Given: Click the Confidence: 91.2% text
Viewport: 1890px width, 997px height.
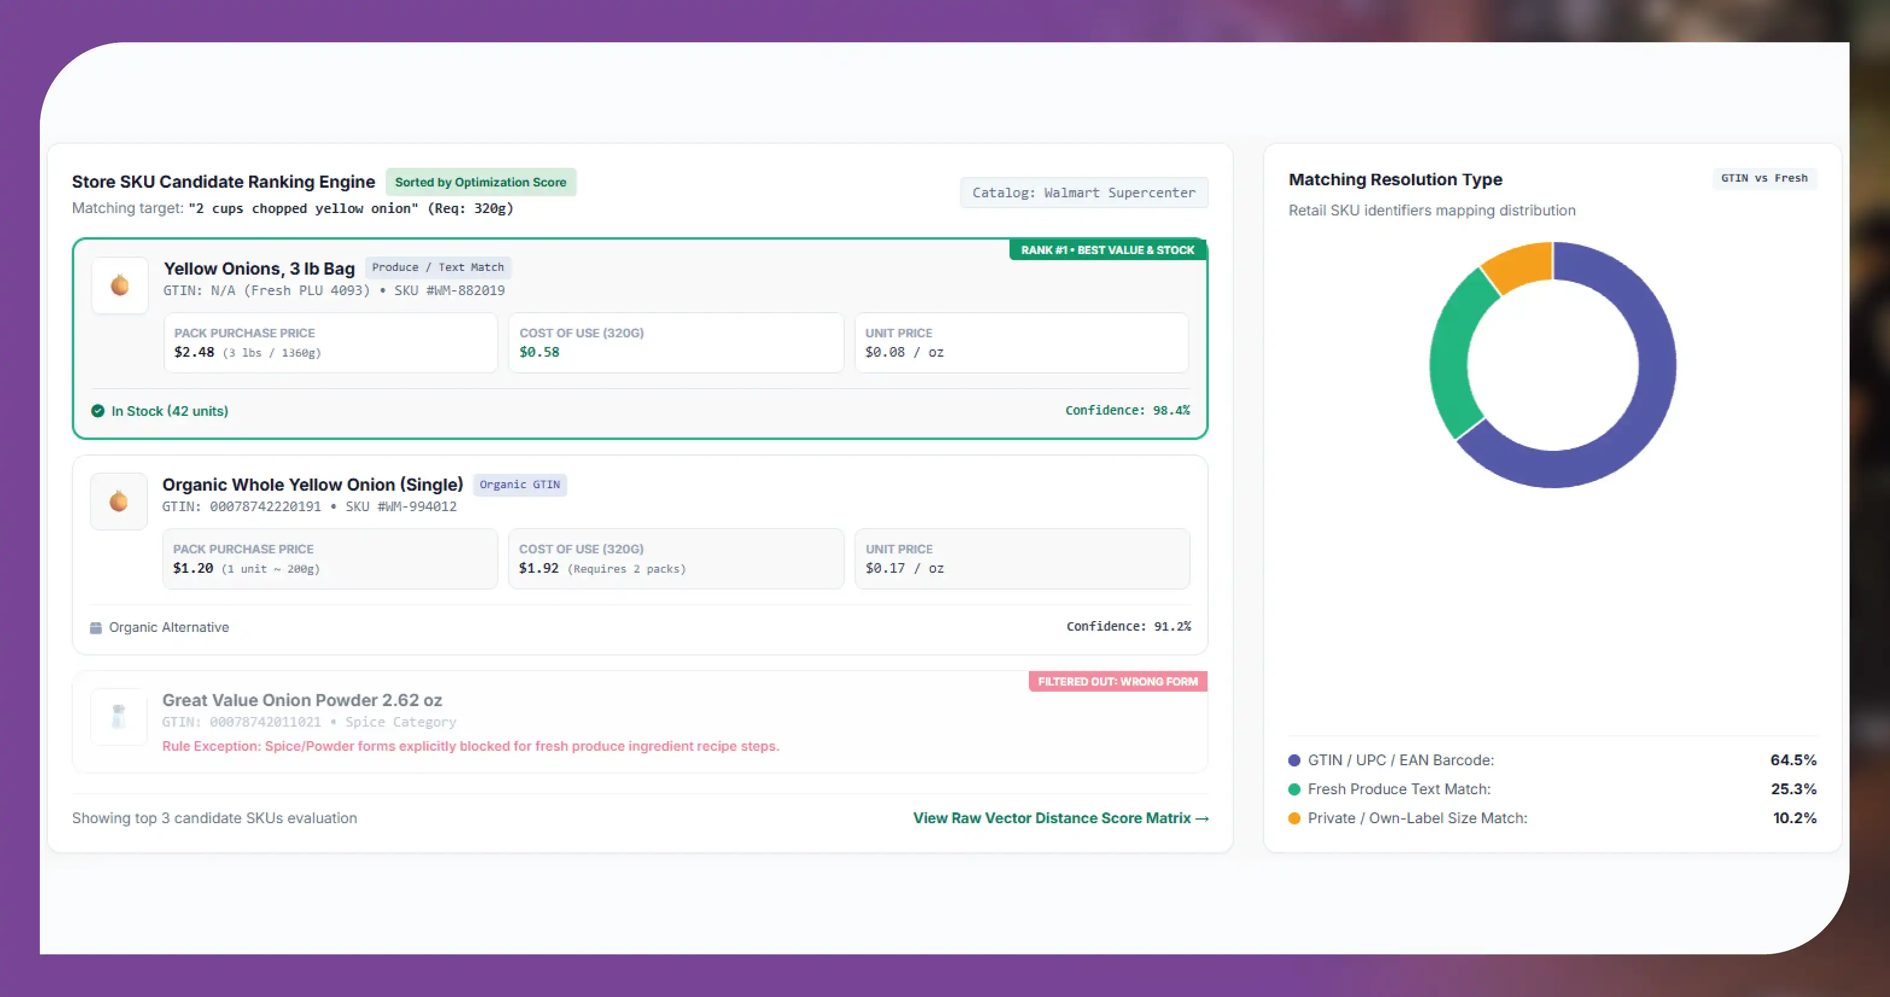Looking at the screenshot, I should pos(1128,626).
